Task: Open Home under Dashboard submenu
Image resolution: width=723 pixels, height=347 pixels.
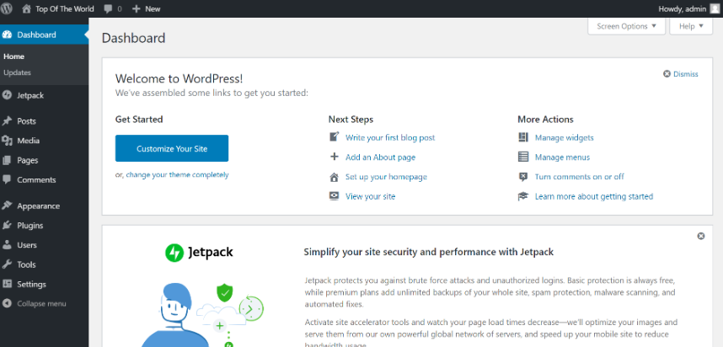Action: [13, 56]
